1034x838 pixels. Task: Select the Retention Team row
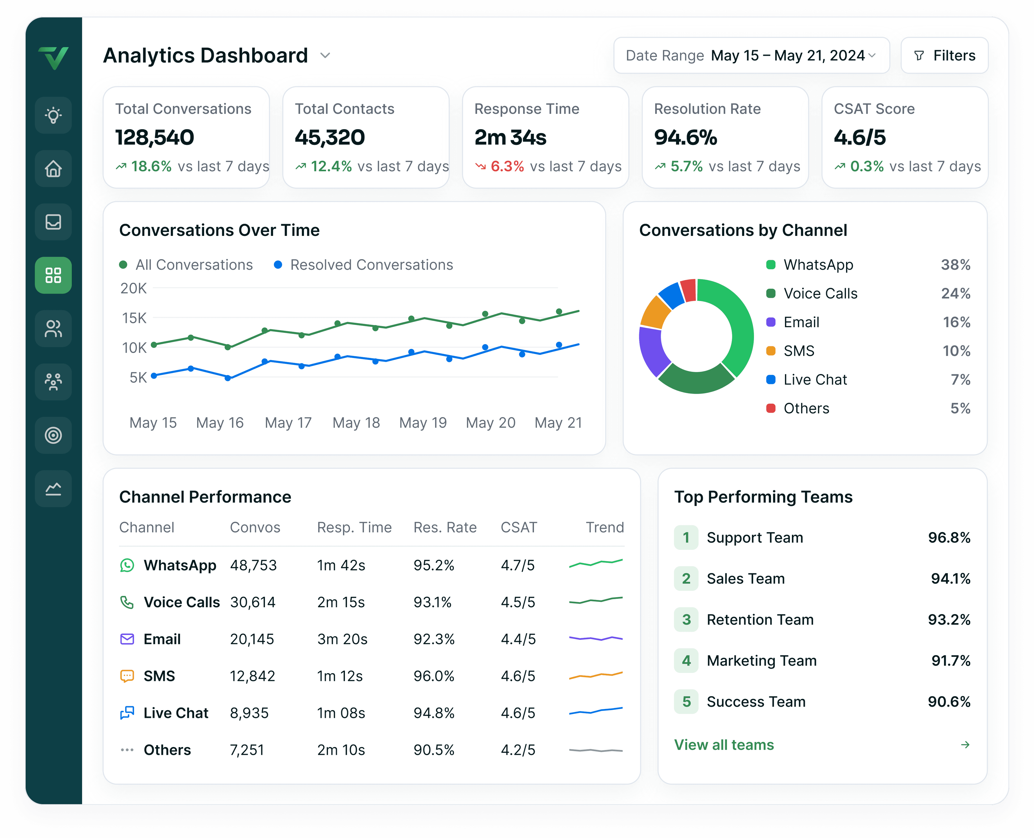(x=822, y=620)
